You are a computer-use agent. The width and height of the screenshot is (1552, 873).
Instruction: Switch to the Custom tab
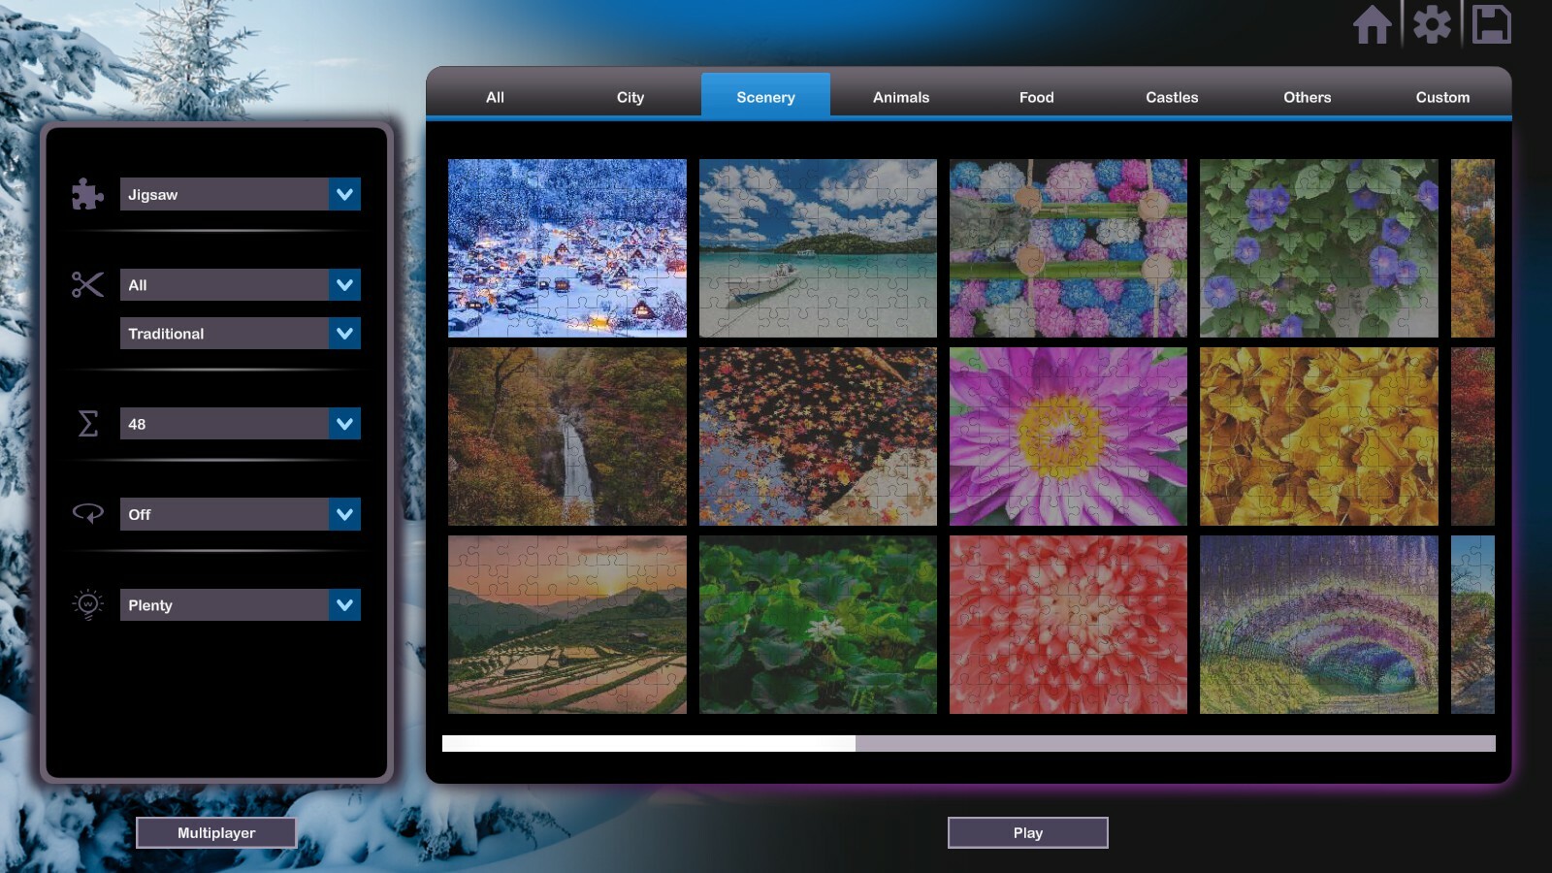(1442, 96)
